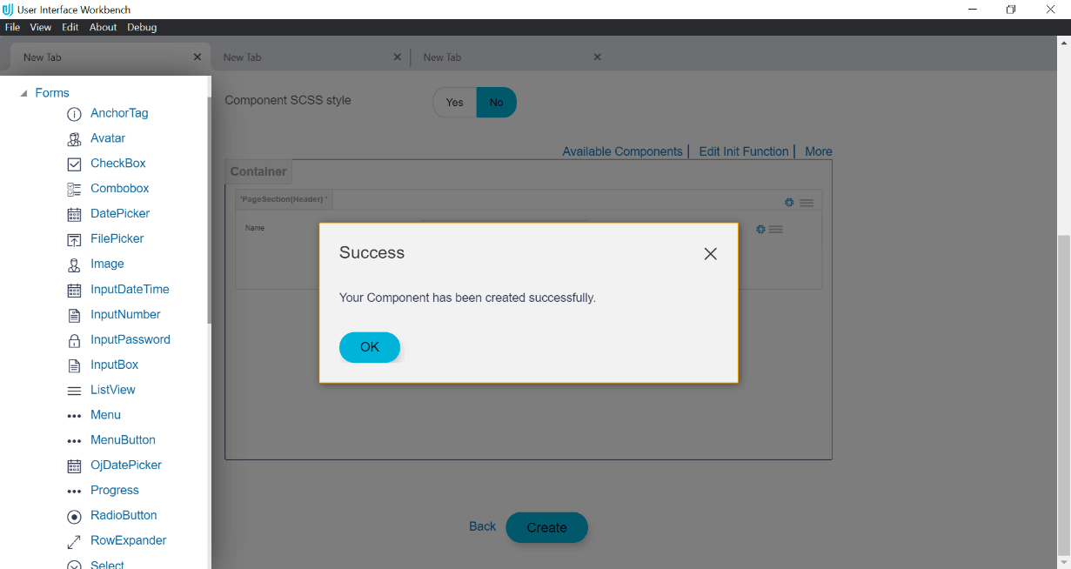Image resolution: width=1071 pixels, height=569 pixels.
Task: Click the FilePicker upload icon
Action: pyautogui.click(x=74, y=239)
